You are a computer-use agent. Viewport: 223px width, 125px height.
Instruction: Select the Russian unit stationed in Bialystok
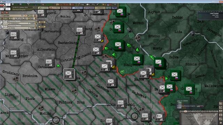pyautogui.click(x=137, y=59)
